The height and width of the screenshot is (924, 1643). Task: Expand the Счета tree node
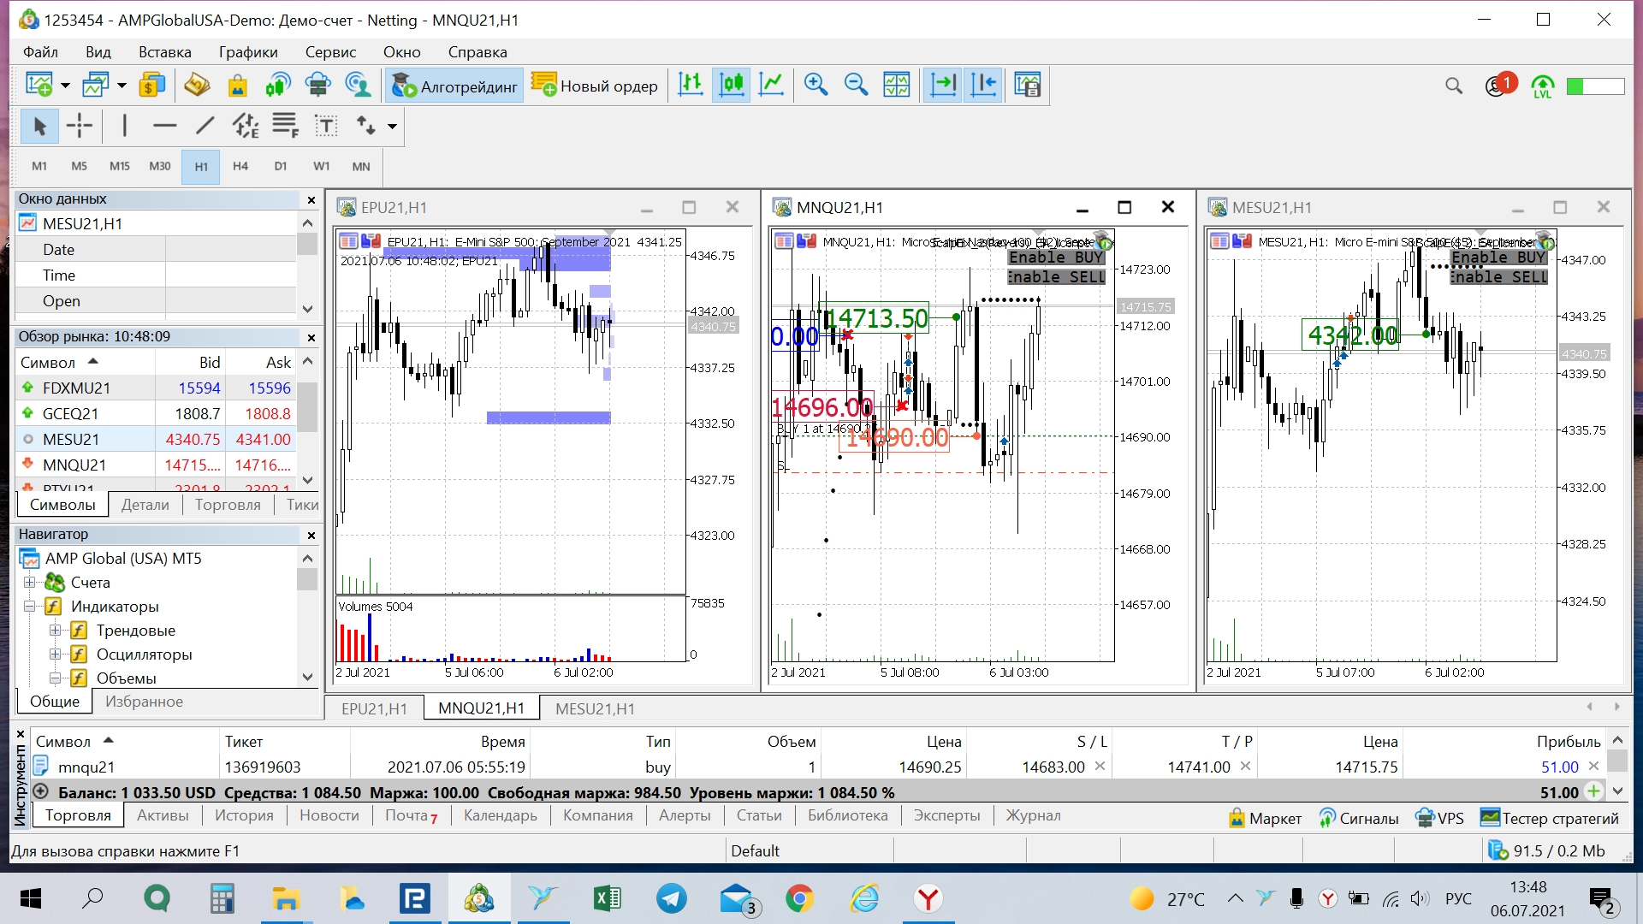pyautogui.click(x=30, y=583)
